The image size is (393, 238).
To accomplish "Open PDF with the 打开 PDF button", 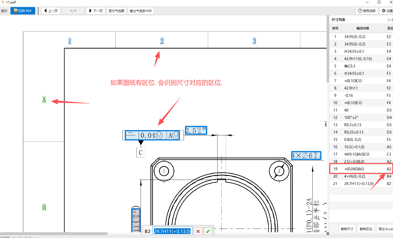I will point(23,11).
